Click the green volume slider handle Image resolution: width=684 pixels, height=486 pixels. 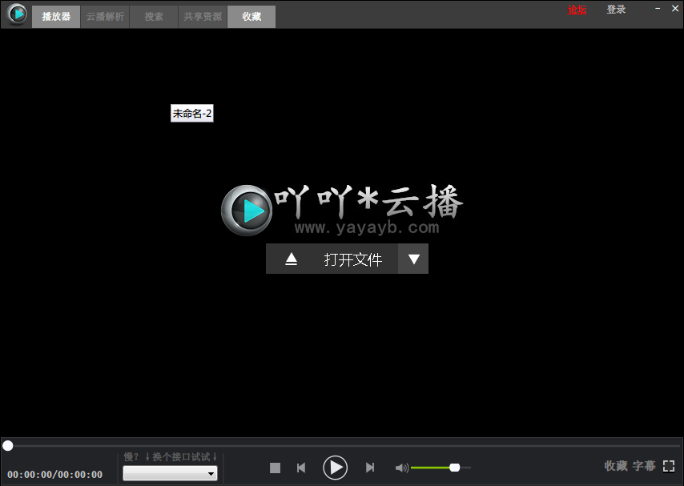455,468
